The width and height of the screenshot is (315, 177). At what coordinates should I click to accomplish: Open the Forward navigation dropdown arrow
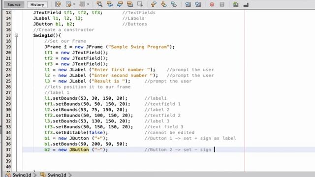click(88, 4)
